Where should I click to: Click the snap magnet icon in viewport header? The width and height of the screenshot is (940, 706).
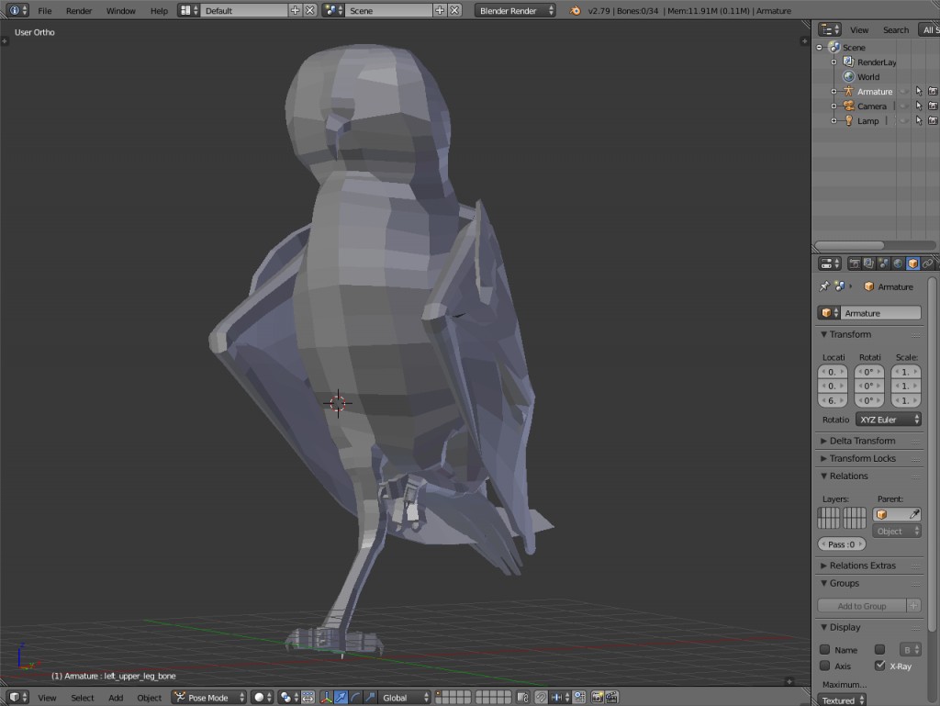tap(540, 697)
